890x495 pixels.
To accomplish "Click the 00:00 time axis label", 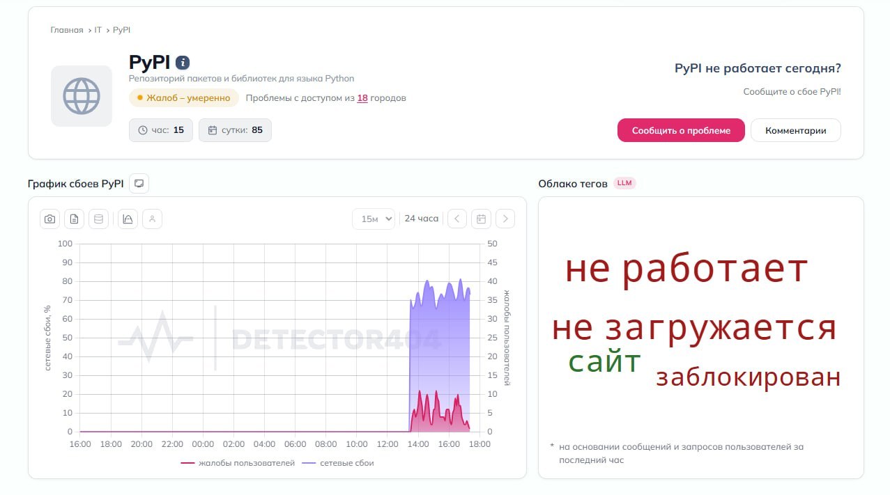I will click(203, 444).
